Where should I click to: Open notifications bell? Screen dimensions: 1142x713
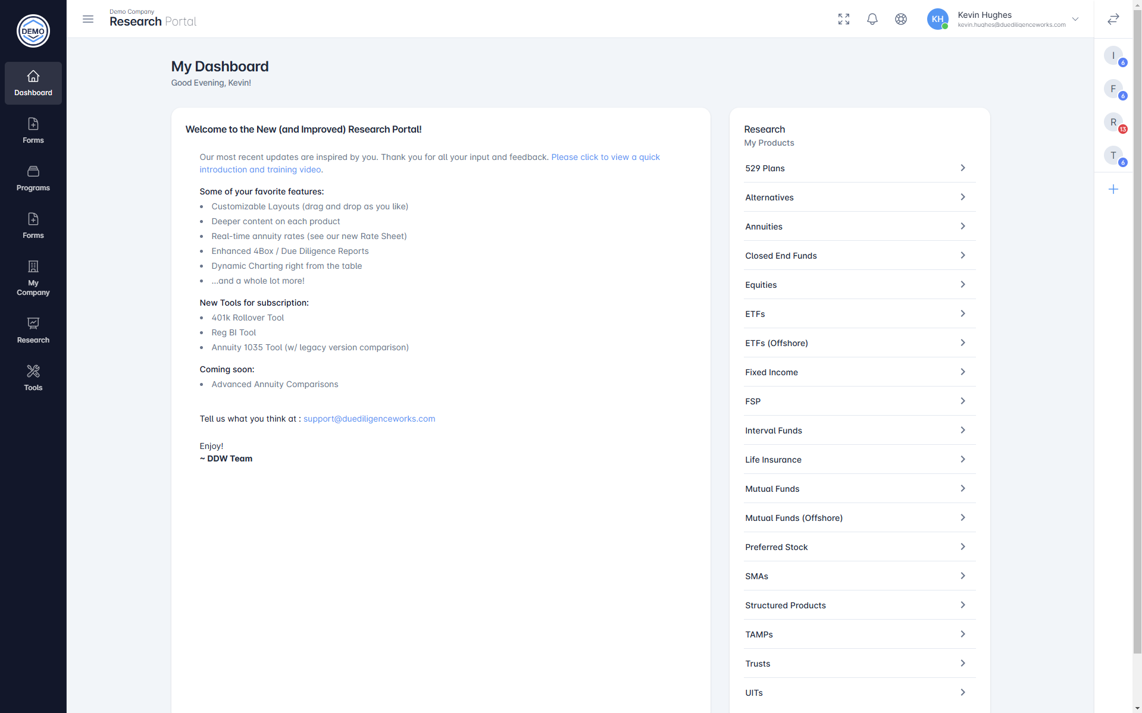click(x=872, y=19)
